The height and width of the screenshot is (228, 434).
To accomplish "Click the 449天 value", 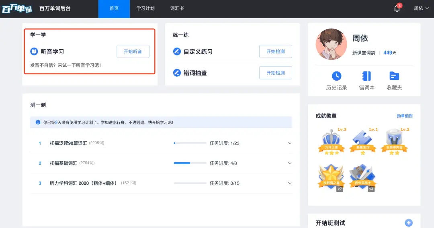I will click(390, 53).
